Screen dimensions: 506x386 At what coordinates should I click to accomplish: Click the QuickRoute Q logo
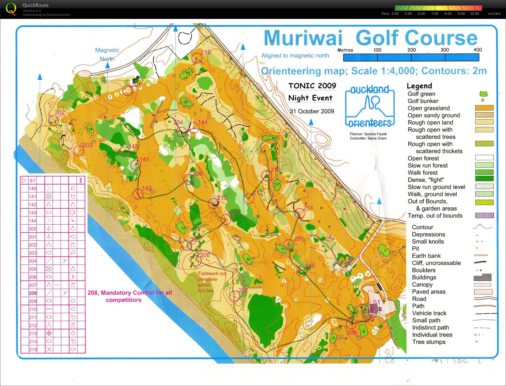pos(11,9)
